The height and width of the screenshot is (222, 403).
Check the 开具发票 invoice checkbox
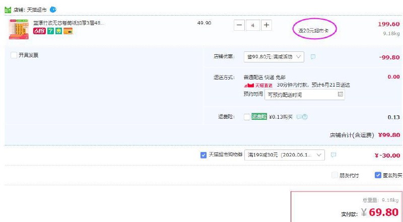(14, 55)
